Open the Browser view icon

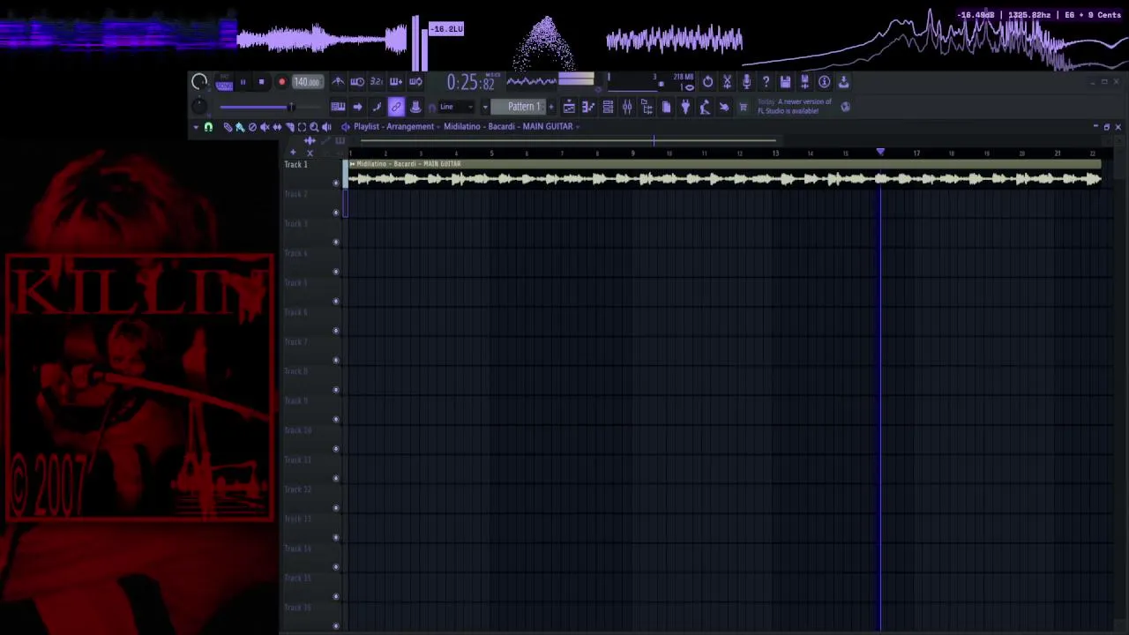pyautogui.click(x=647, y=108)
